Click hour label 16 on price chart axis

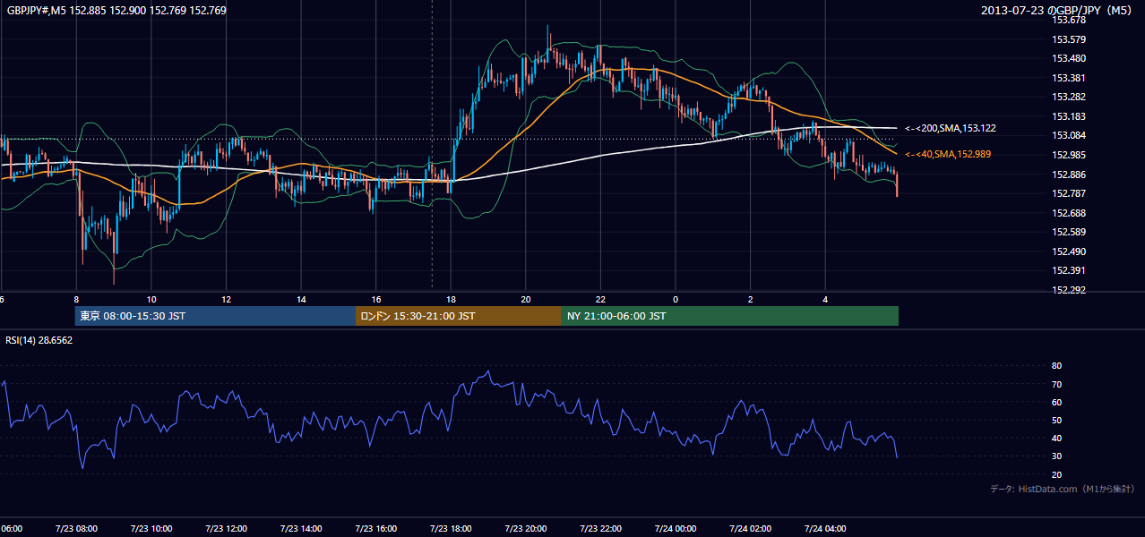(x=376, y=300)
